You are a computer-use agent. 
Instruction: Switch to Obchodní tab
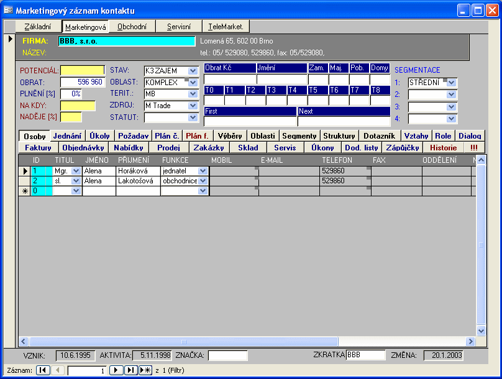[x=132, y=27]
